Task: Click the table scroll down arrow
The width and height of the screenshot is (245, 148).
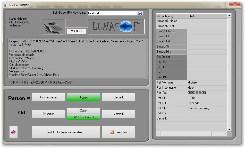Action: 229,129
